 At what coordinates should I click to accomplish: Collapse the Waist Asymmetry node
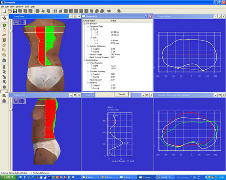(x=88, y=63)
